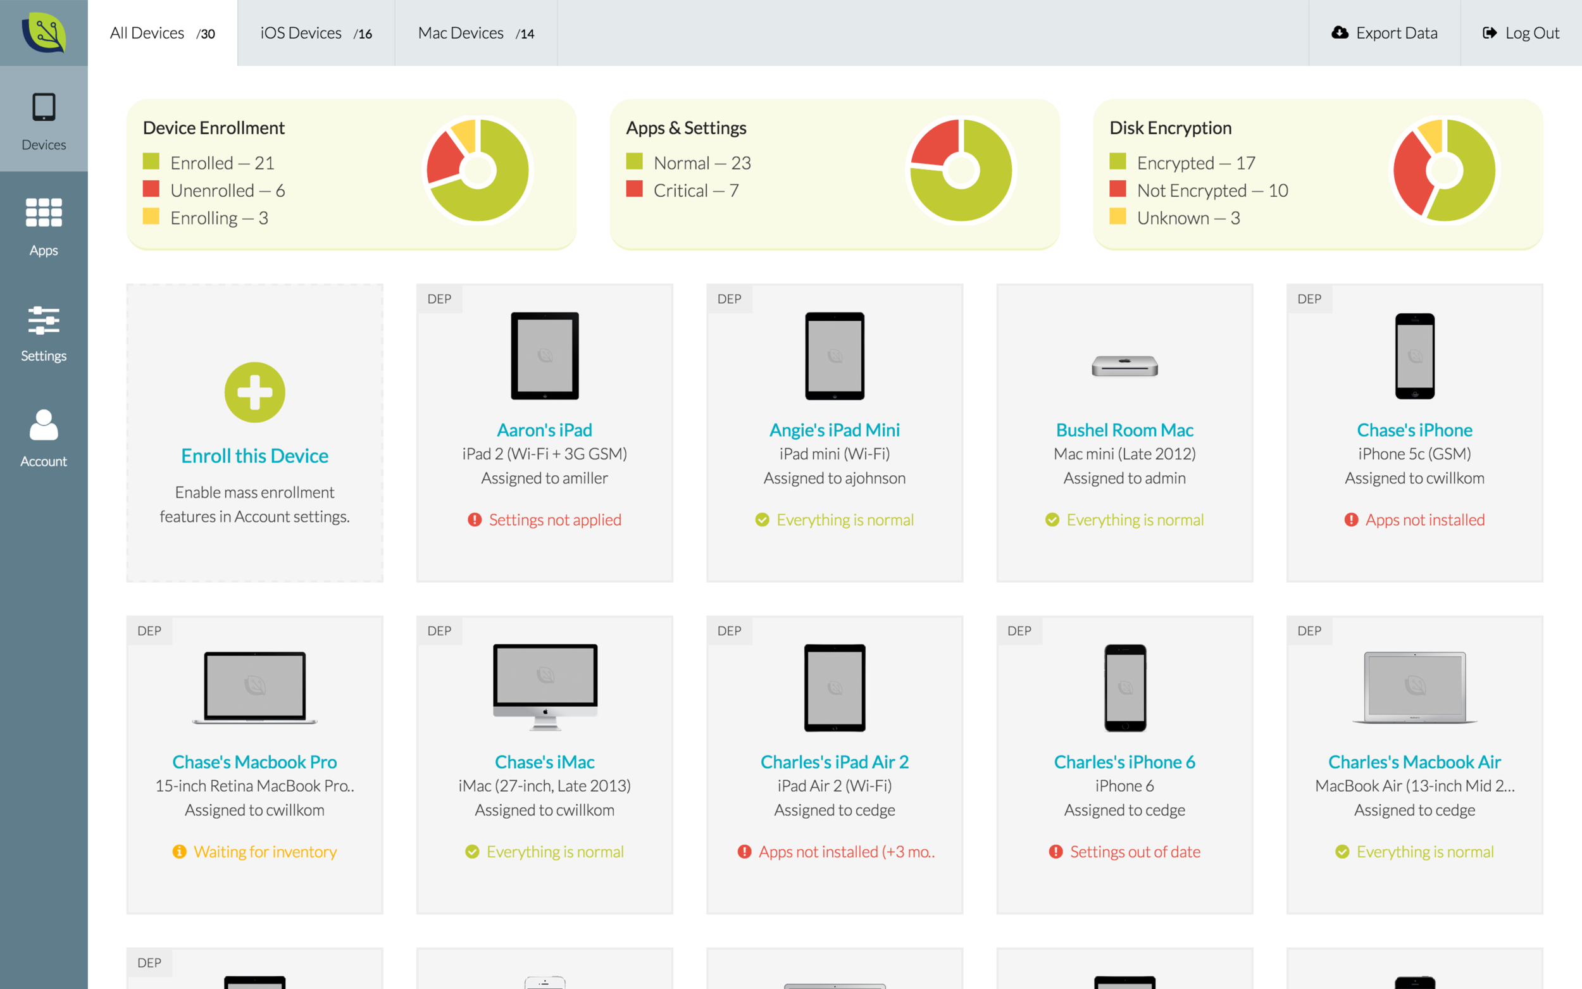Click Charles's iPhone 6 device image
The height and width of the screenshot is (989, 1582).
click(1125, 687)
